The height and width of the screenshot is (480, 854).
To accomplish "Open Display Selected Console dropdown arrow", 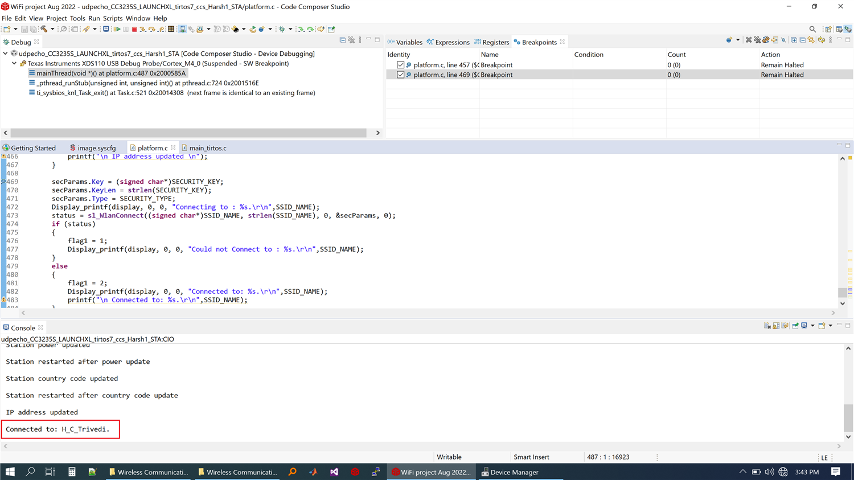I will (x=812, y=326).
